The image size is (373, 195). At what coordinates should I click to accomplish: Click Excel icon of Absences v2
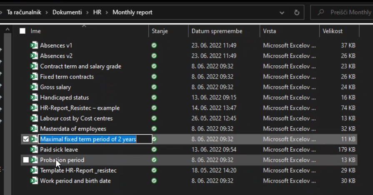click(34, 56)
